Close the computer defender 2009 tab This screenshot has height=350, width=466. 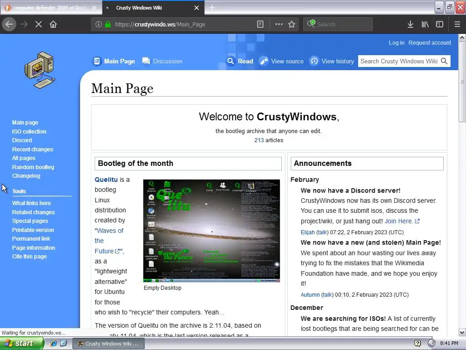pyautogui.click(x=94, y=8)
